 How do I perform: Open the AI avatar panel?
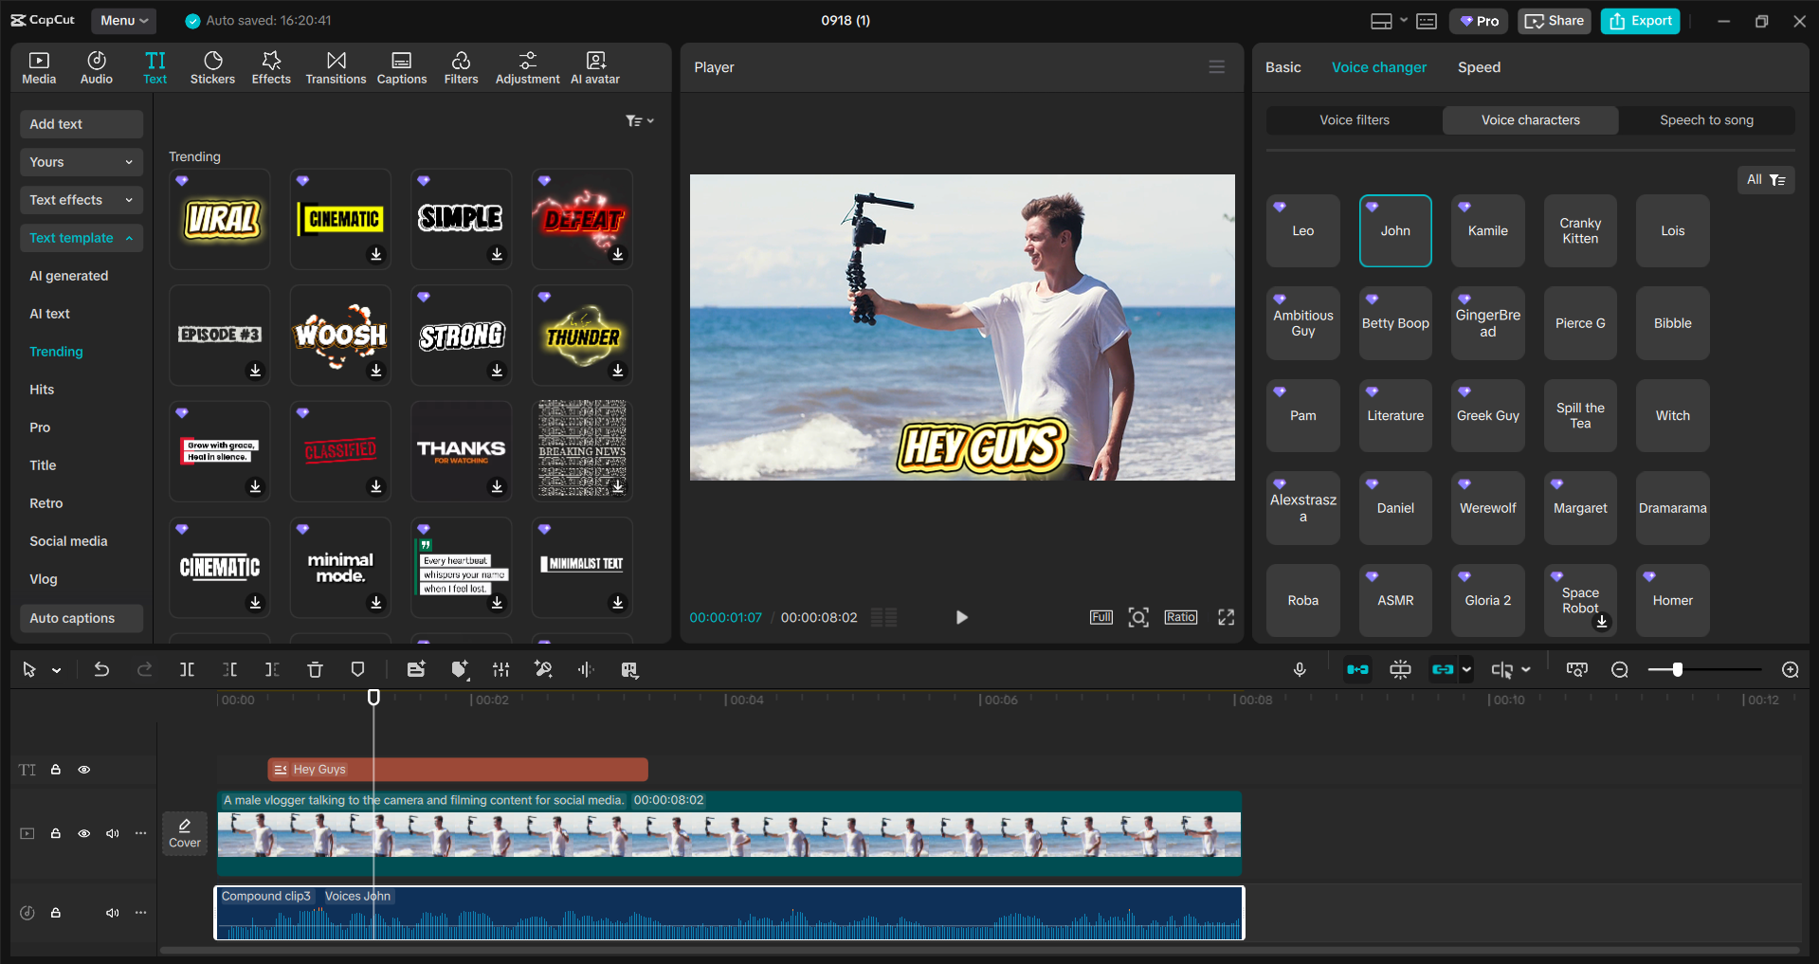tap(594, 66)
